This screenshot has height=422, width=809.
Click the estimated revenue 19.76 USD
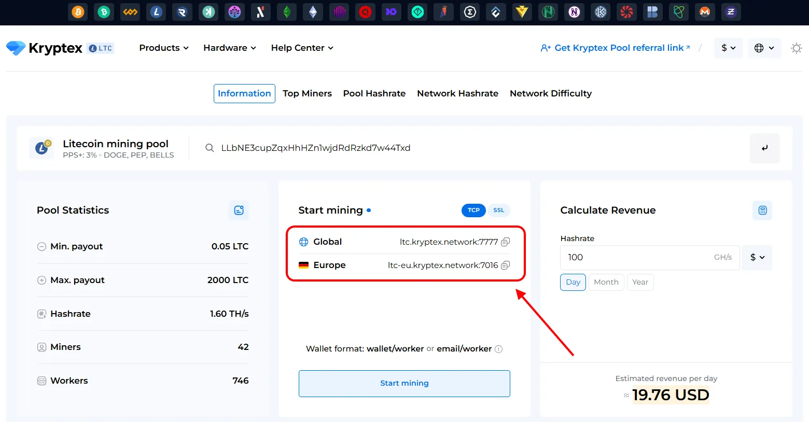[671, 396]
